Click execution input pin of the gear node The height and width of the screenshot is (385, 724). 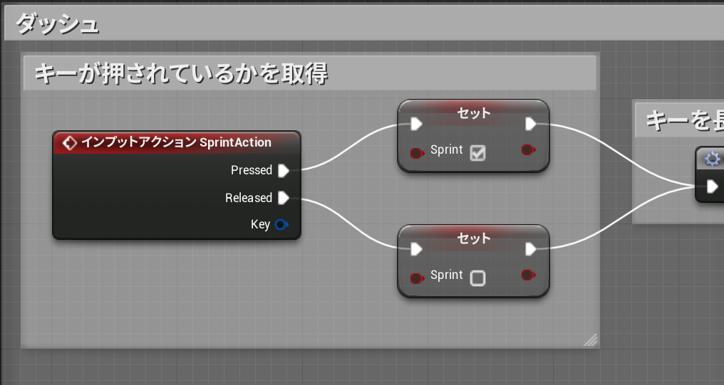point(713,186)
